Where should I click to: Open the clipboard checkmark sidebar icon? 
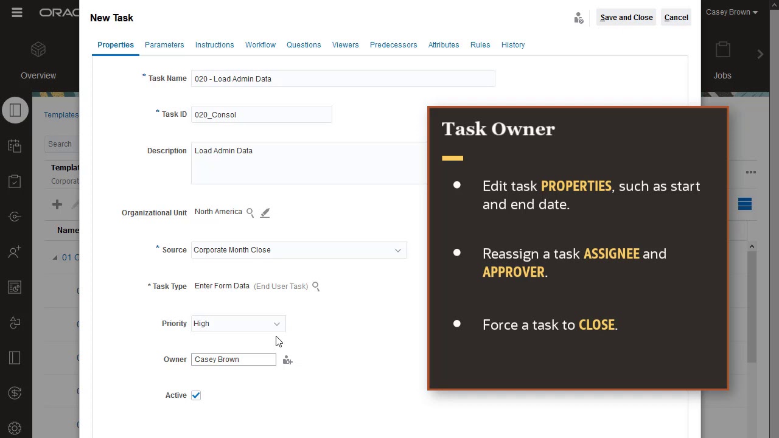(x=15, y=181)
